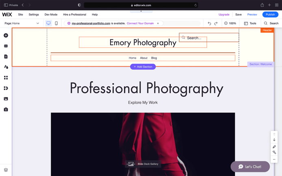Dismiss the domain availability banner
Screen dimensions: 282x176
(x=158, y=24)
